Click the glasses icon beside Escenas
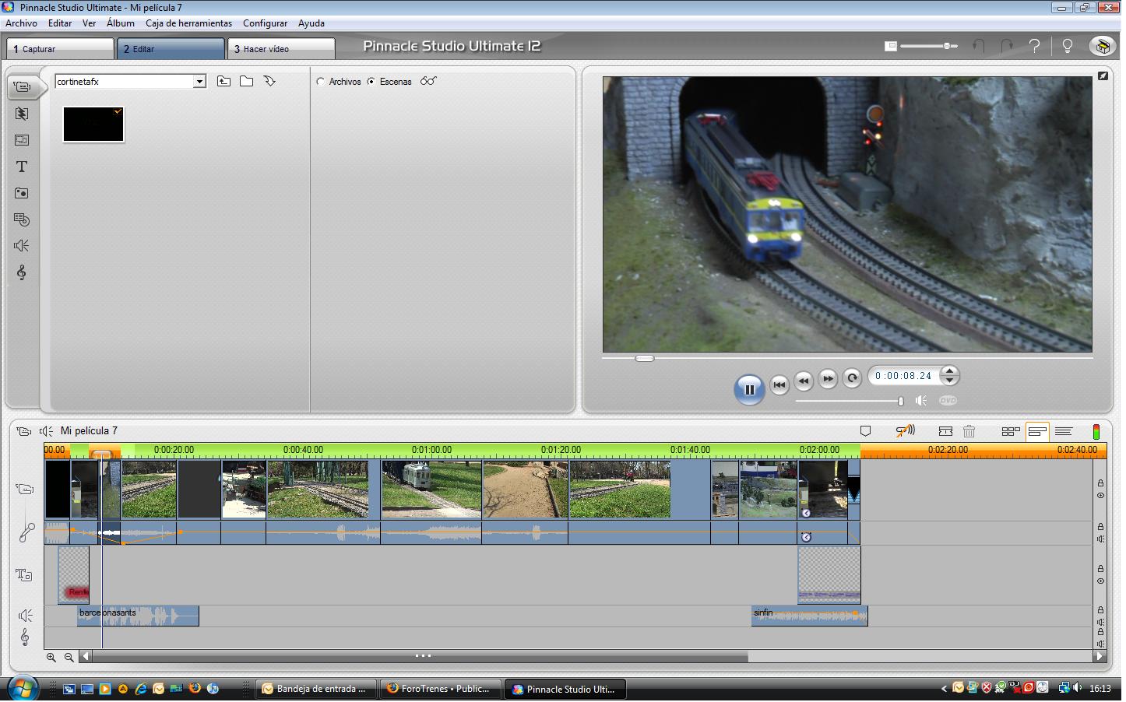The image size is (1126, 702). (428, 81)
